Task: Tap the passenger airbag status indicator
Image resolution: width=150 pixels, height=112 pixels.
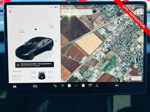Action: pos(139,7)
